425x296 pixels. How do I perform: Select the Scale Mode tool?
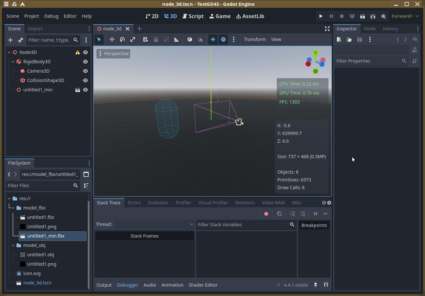tap(133, 39)
